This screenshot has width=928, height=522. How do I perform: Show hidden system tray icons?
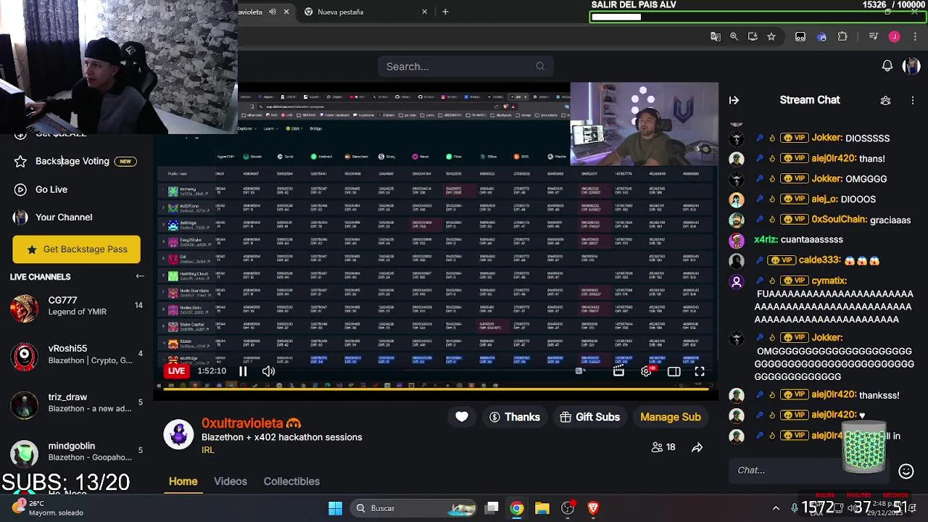[x=776, y=508]
